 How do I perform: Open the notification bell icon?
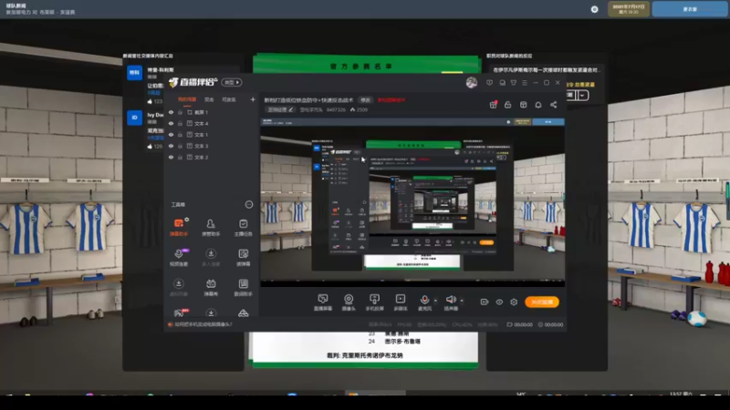click(538, 105)
